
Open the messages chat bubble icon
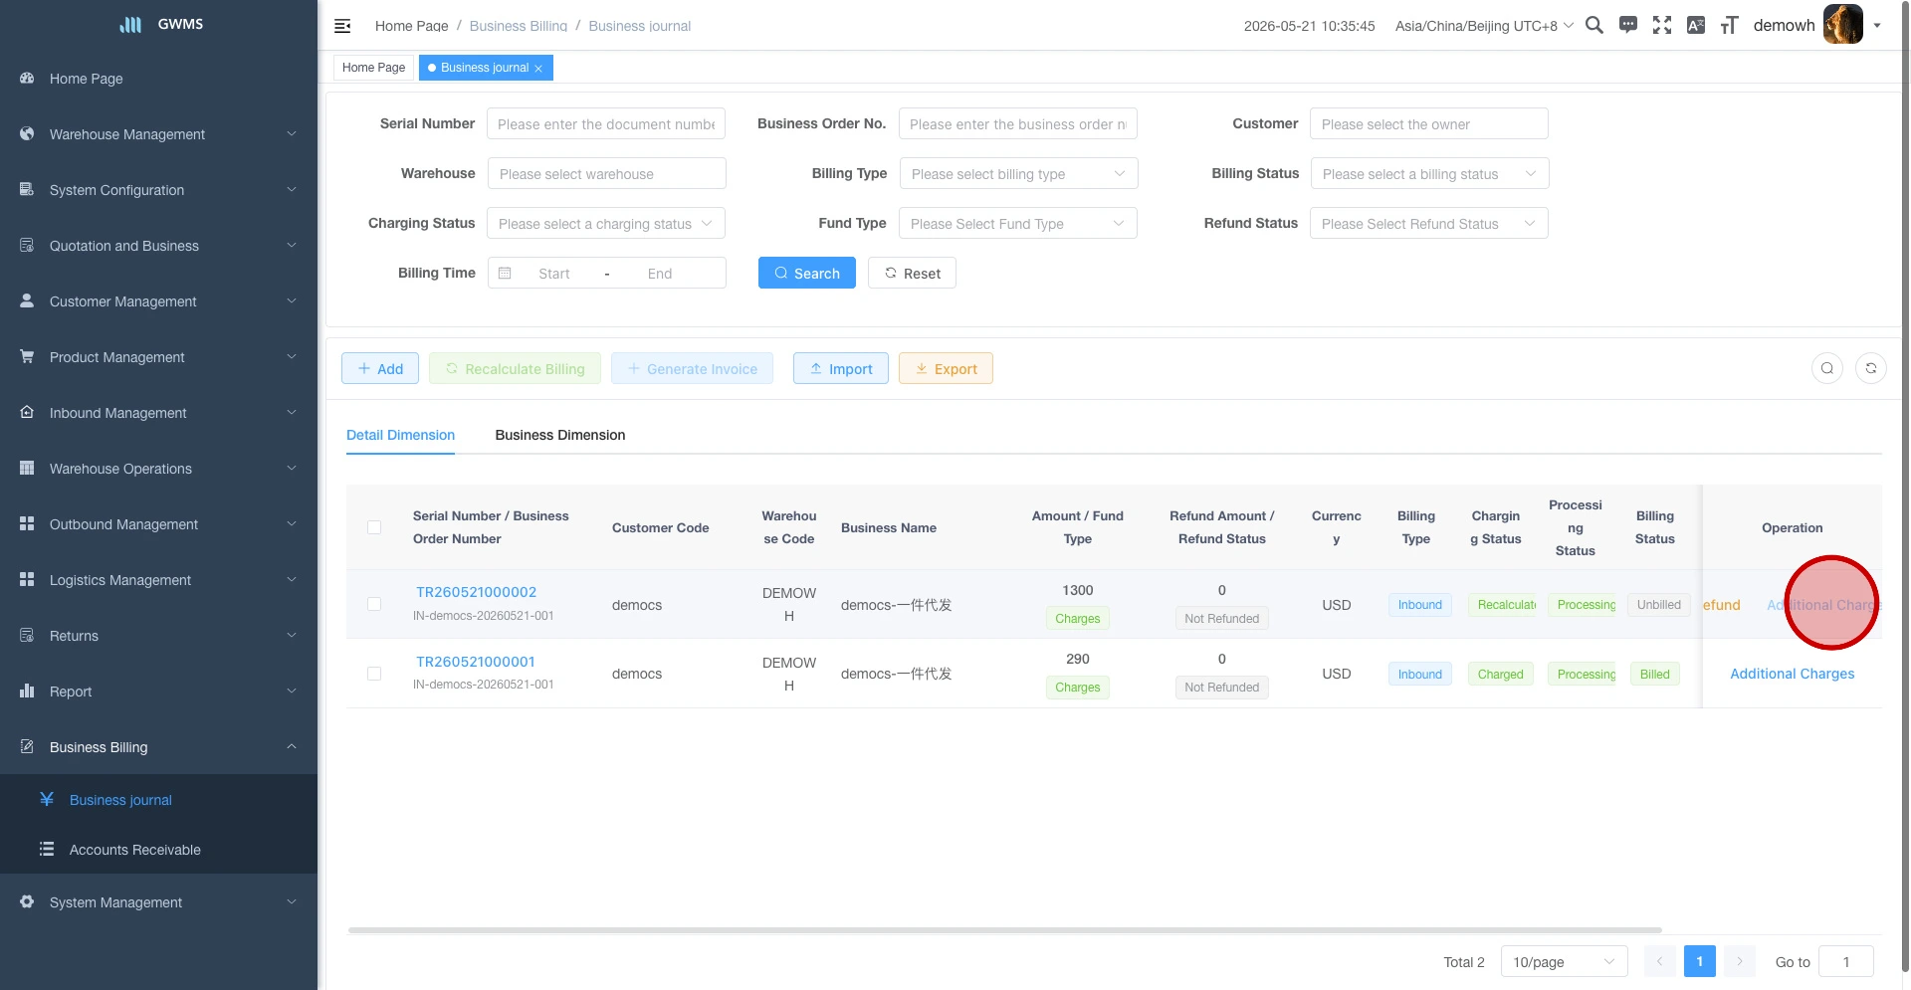(1628, 25)
